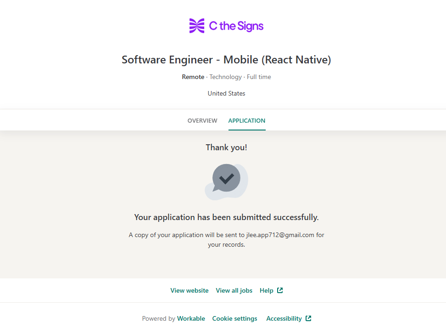The width and height of the screenshot is (446, 334).
Task: Select the Application tab
Action: pos(247,121)
